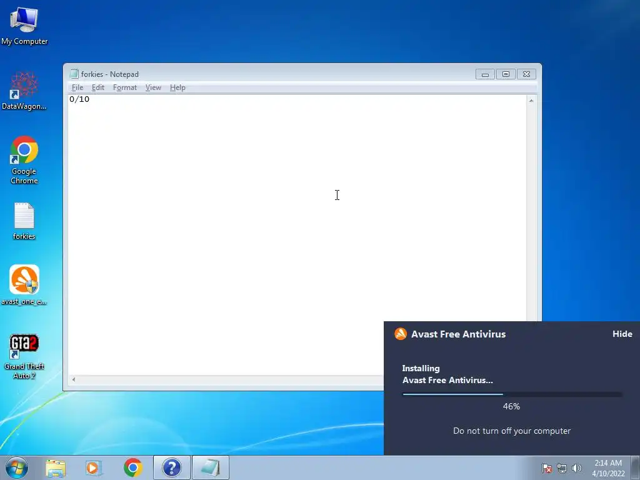This screenshot has height=480, width=640.
Task: Open the Edit menu in Notepad
Action: (98, 87)
